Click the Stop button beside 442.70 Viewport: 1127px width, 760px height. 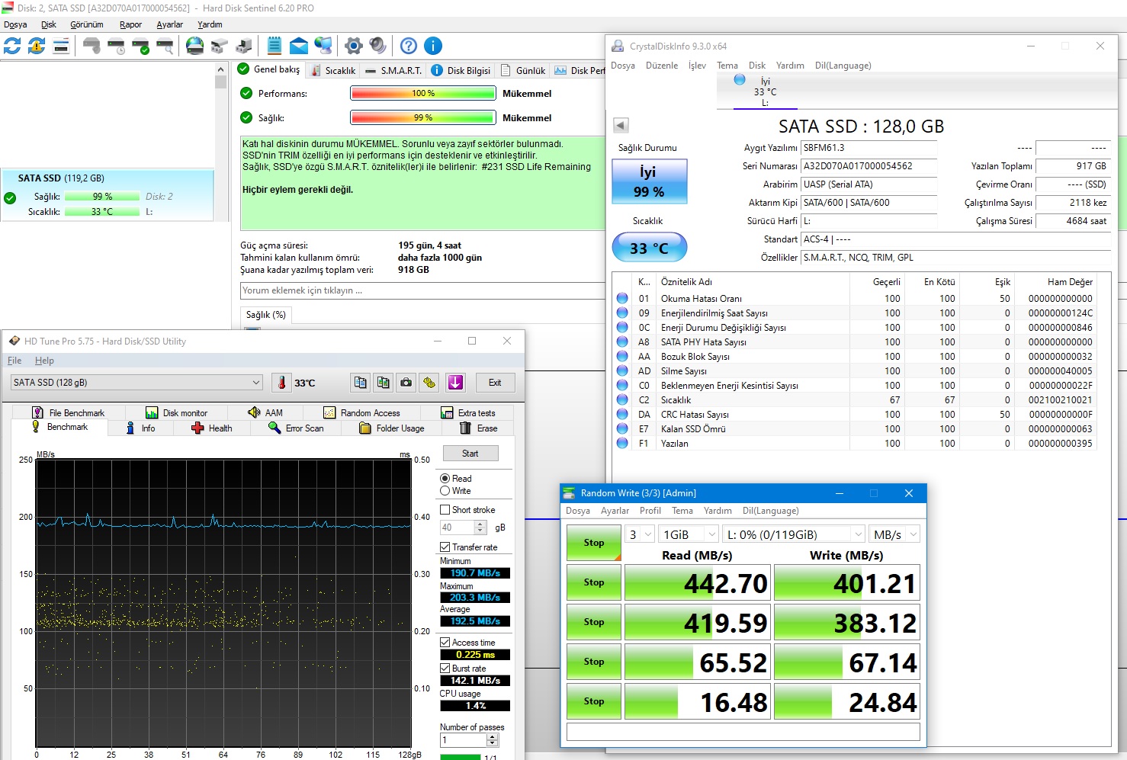coord(594,582)
